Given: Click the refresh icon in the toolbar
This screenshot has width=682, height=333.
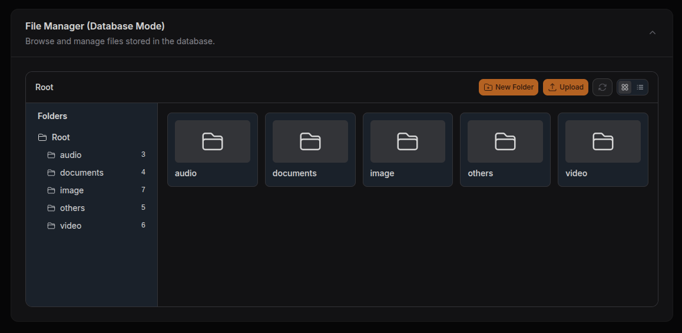Looking at the screenshot, I should tap(602, 87).
